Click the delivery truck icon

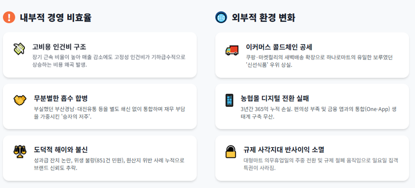click(232, 50)
